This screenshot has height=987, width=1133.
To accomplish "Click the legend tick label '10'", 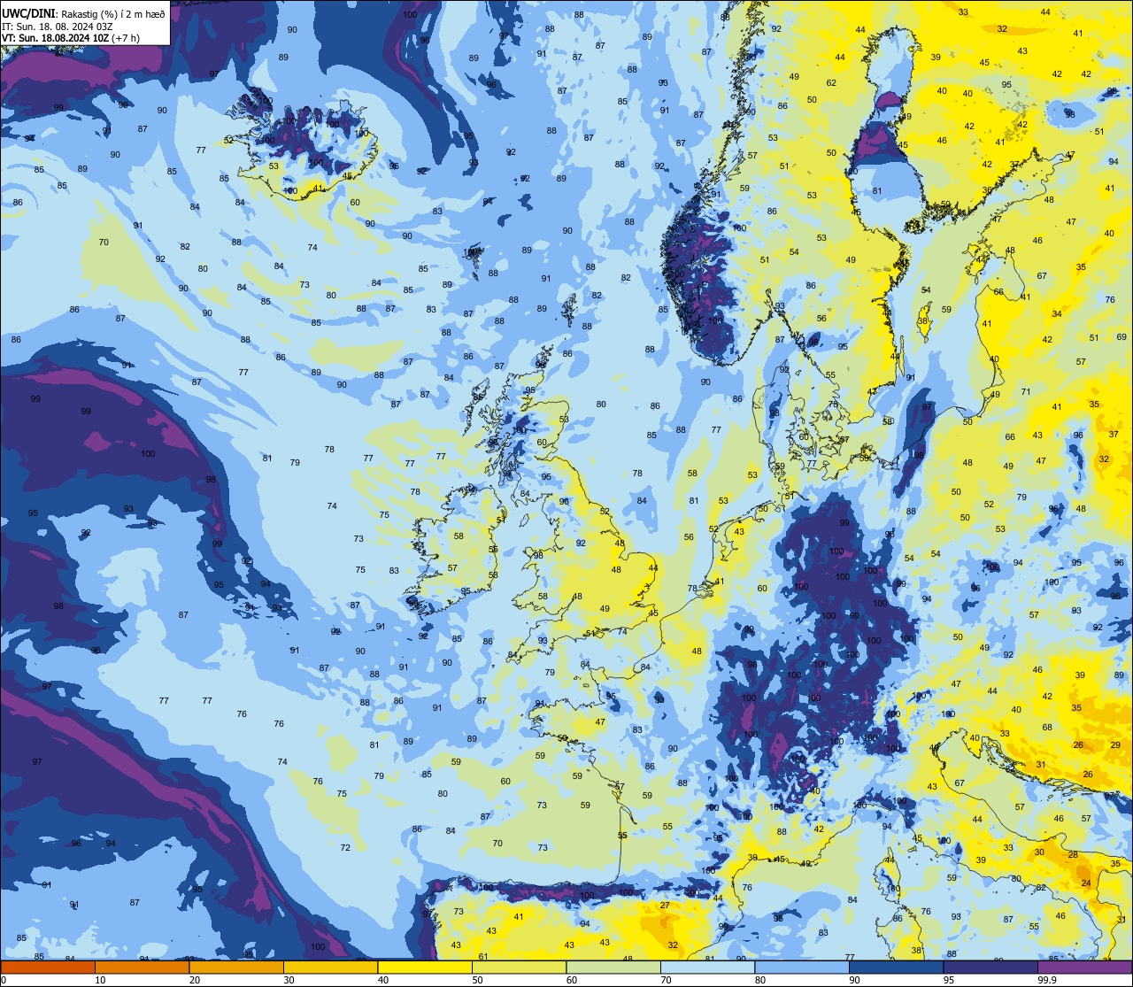I will [100, 980].
